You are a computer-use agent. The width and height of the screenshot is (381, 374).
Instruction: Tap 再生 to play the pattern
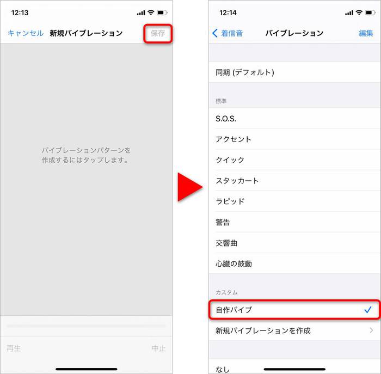14,348
